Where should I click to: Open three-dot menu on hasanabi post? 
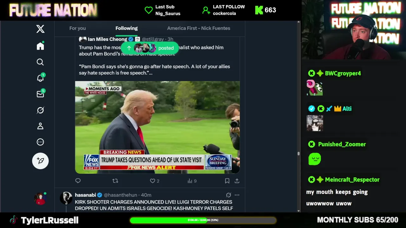(x=237, y=195)
